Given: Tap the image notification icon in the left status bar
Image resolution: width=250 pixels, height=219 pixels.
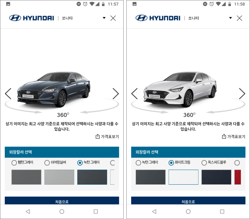Looking at the screenshot, I should click(8, 4).
